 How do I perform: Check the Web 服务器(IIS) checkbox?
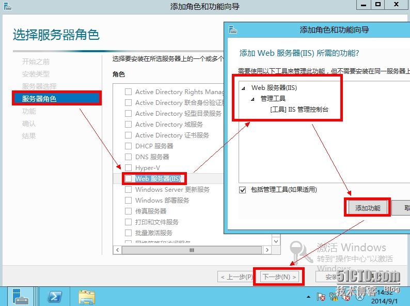128,178
